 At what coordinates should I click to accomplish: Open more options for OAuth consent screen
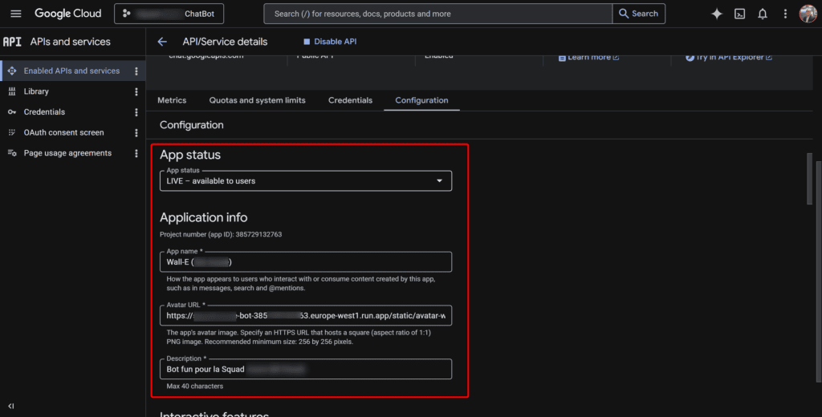136,132
